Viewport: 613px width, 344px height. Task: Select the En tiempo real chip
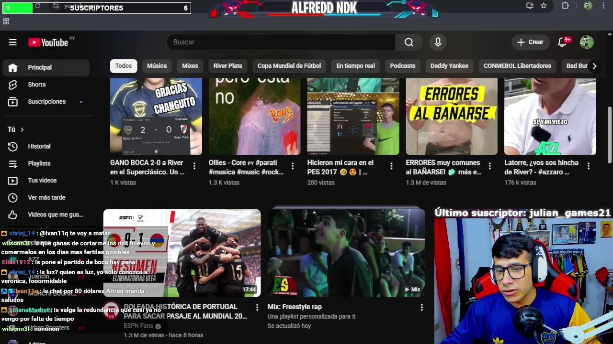coord(355,66)
